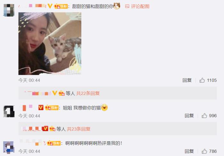Click the yellow V badge in 22-replies row
Screen dimensions: 224x156
[x=55, y=93]
